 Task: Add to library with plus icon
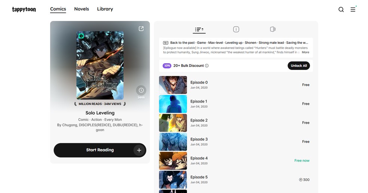coord(139,150)
